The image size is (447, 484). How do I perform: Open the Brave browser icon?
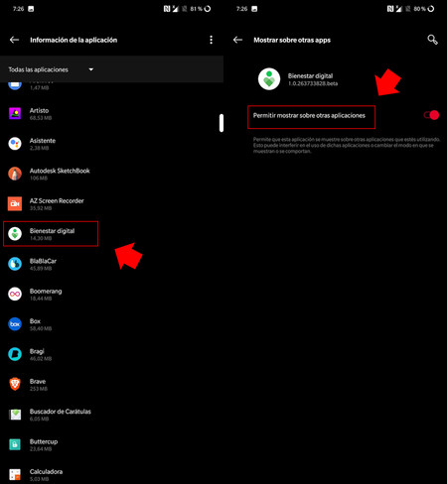[15, 385]
